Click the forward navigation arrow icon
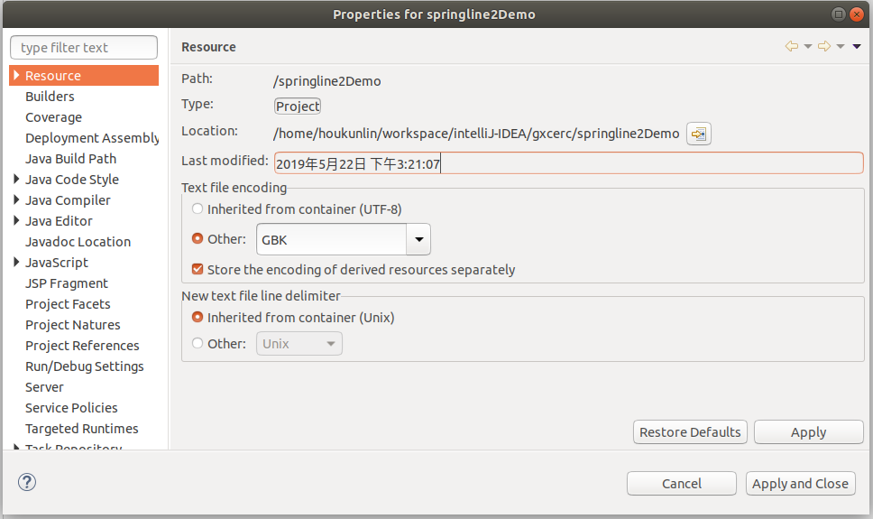The width and height of the screenshot is (873, 519). 824,46
